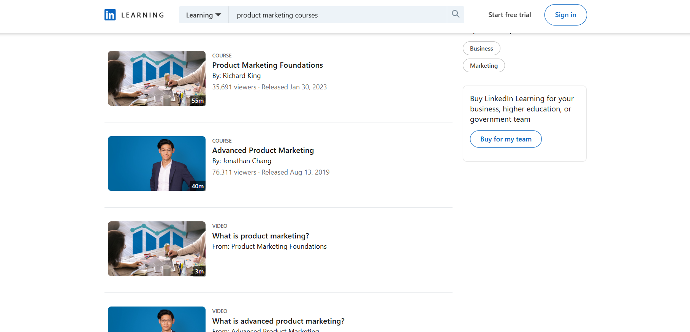Open the Learning category dropdown
690x332 pixels.
pyautogui.click(x=204, y=15)
